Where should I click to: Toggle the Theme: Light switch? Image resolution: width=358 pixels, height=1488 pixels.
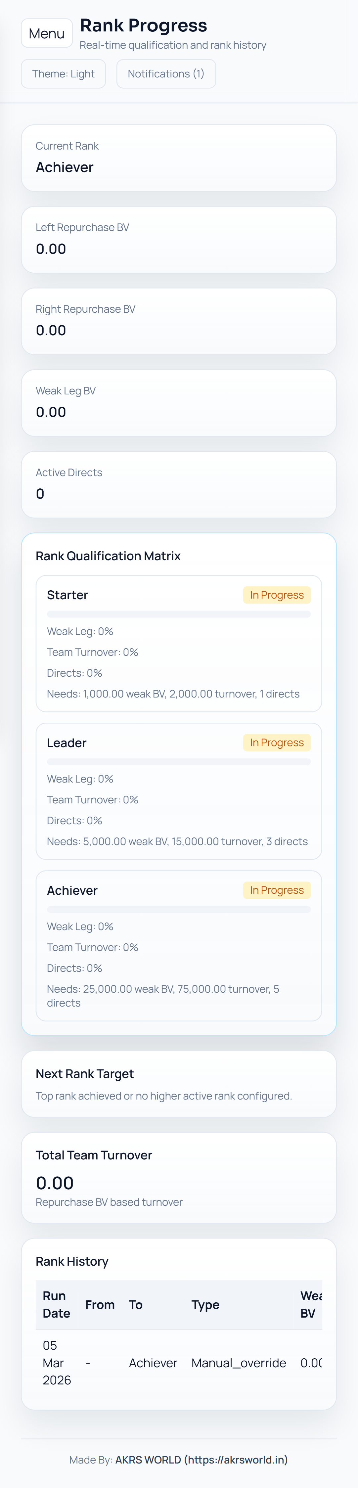point(64,74)
